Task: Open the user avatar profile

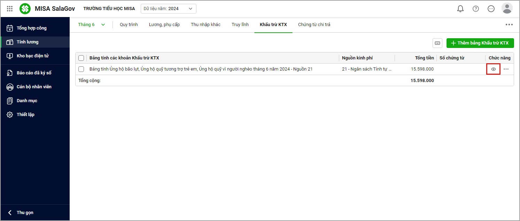Action: (x=507, y=8)
